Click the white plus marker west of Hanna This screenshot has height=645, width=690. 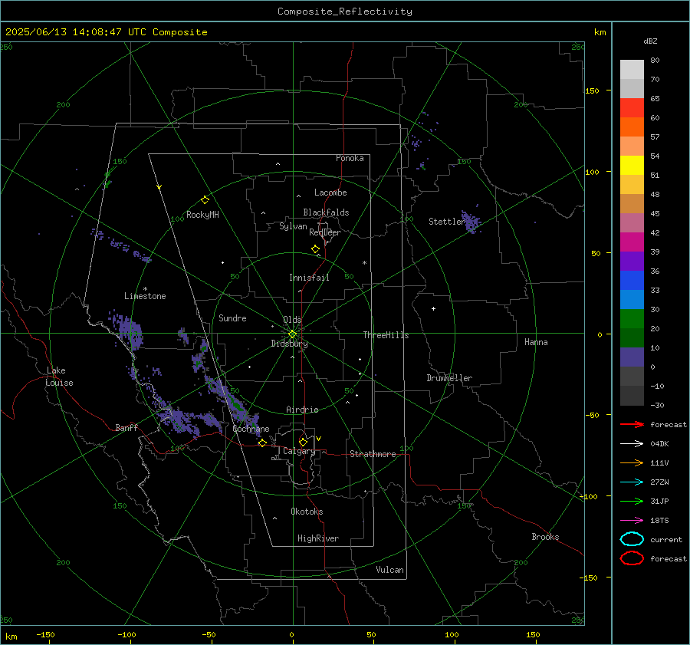(x=433, y=308)
